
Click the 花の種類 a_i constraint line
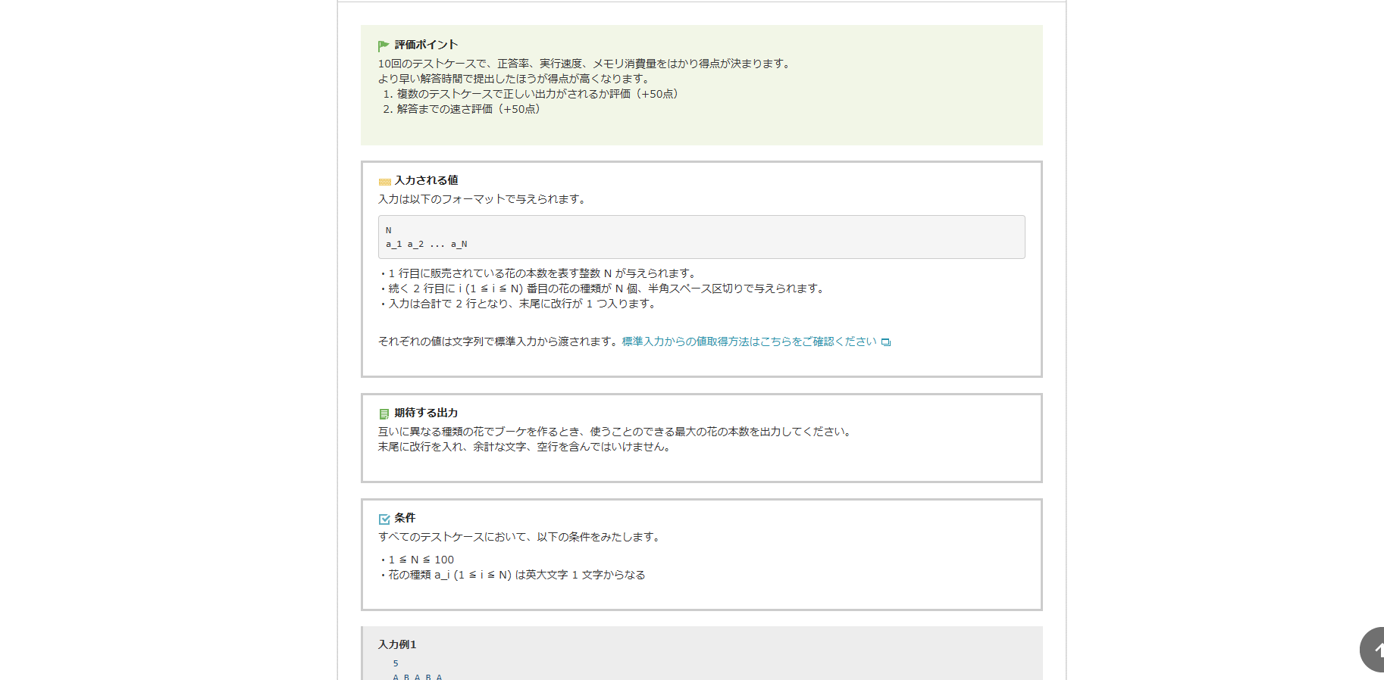tap(516, 575)
